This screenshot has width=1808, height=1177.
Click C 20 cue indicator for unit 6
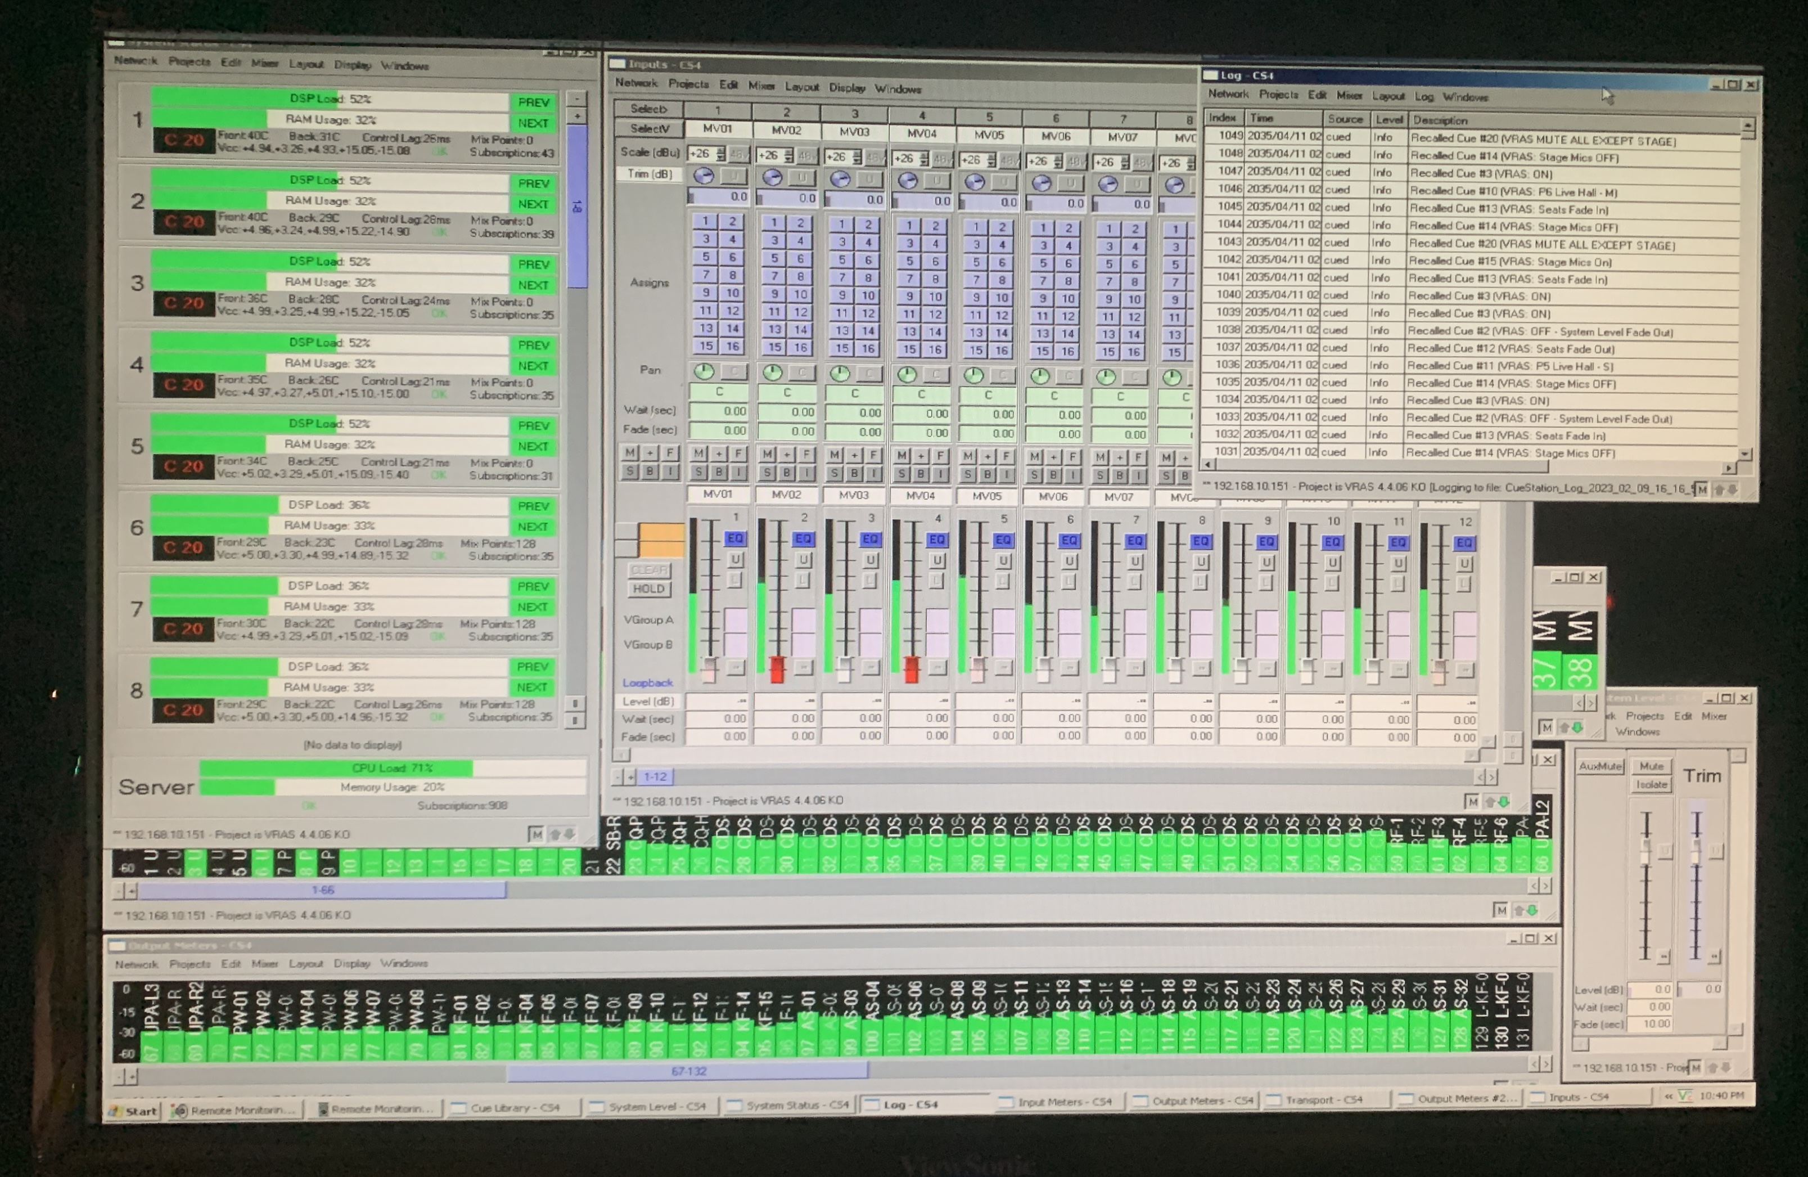[x=183, y=547]
